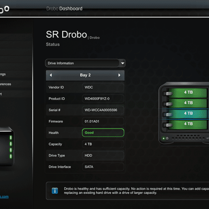Open the Drive Information dropdown arrow

coord(123,63)
